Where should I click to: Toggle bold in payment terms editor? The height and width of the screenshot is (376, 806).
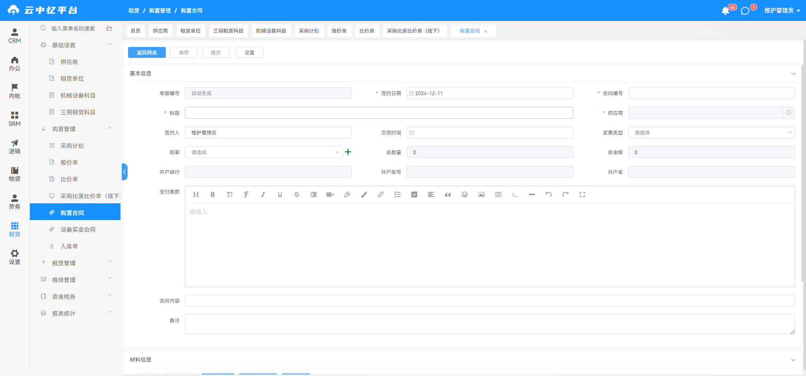pyautogui.click(x=212, y=194)
